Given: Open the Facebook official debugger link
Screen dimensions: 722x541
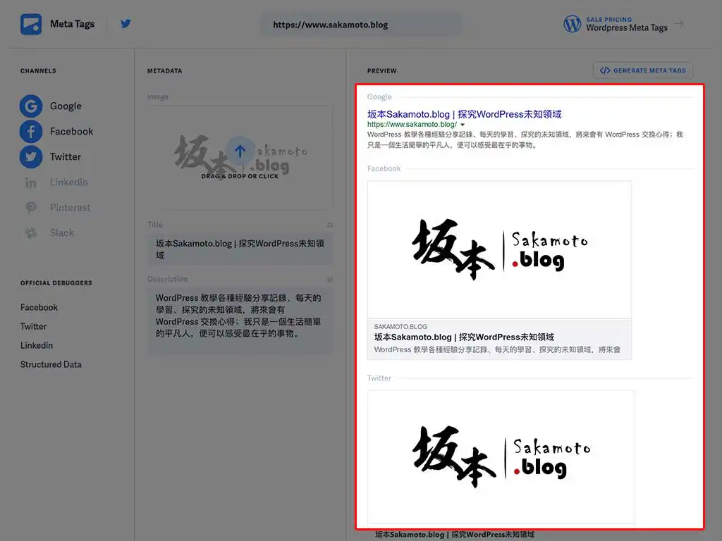Looking at the screenshot, I should [39, 308].
